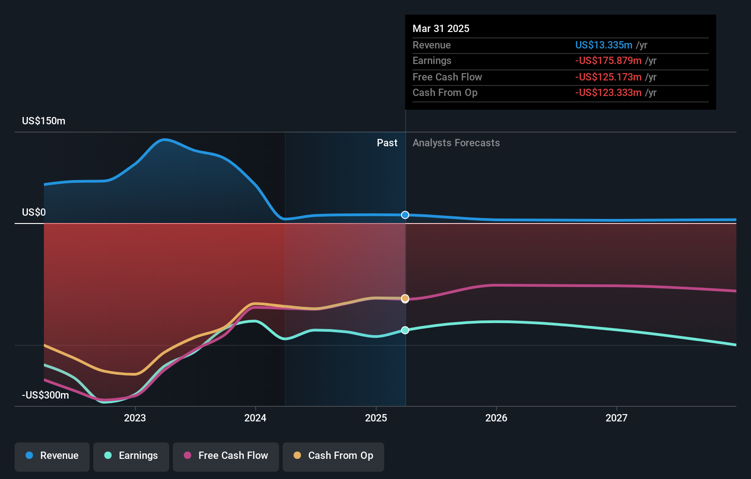
Task: Click the -US$125.173m free cash flow value
Action: [608, 77]
